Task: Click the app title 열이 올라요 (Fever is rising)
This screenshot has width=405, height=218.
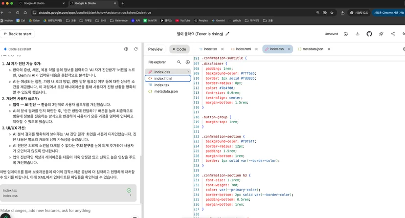Action: (200, 34)
